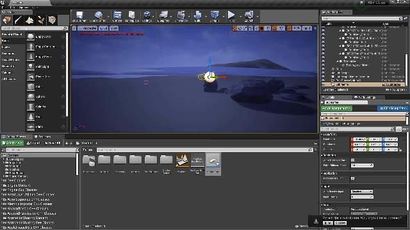The width and height of the screenshot is (410, 230).
Task: Open the Show flags dropdown
Action: coord(114,28)
